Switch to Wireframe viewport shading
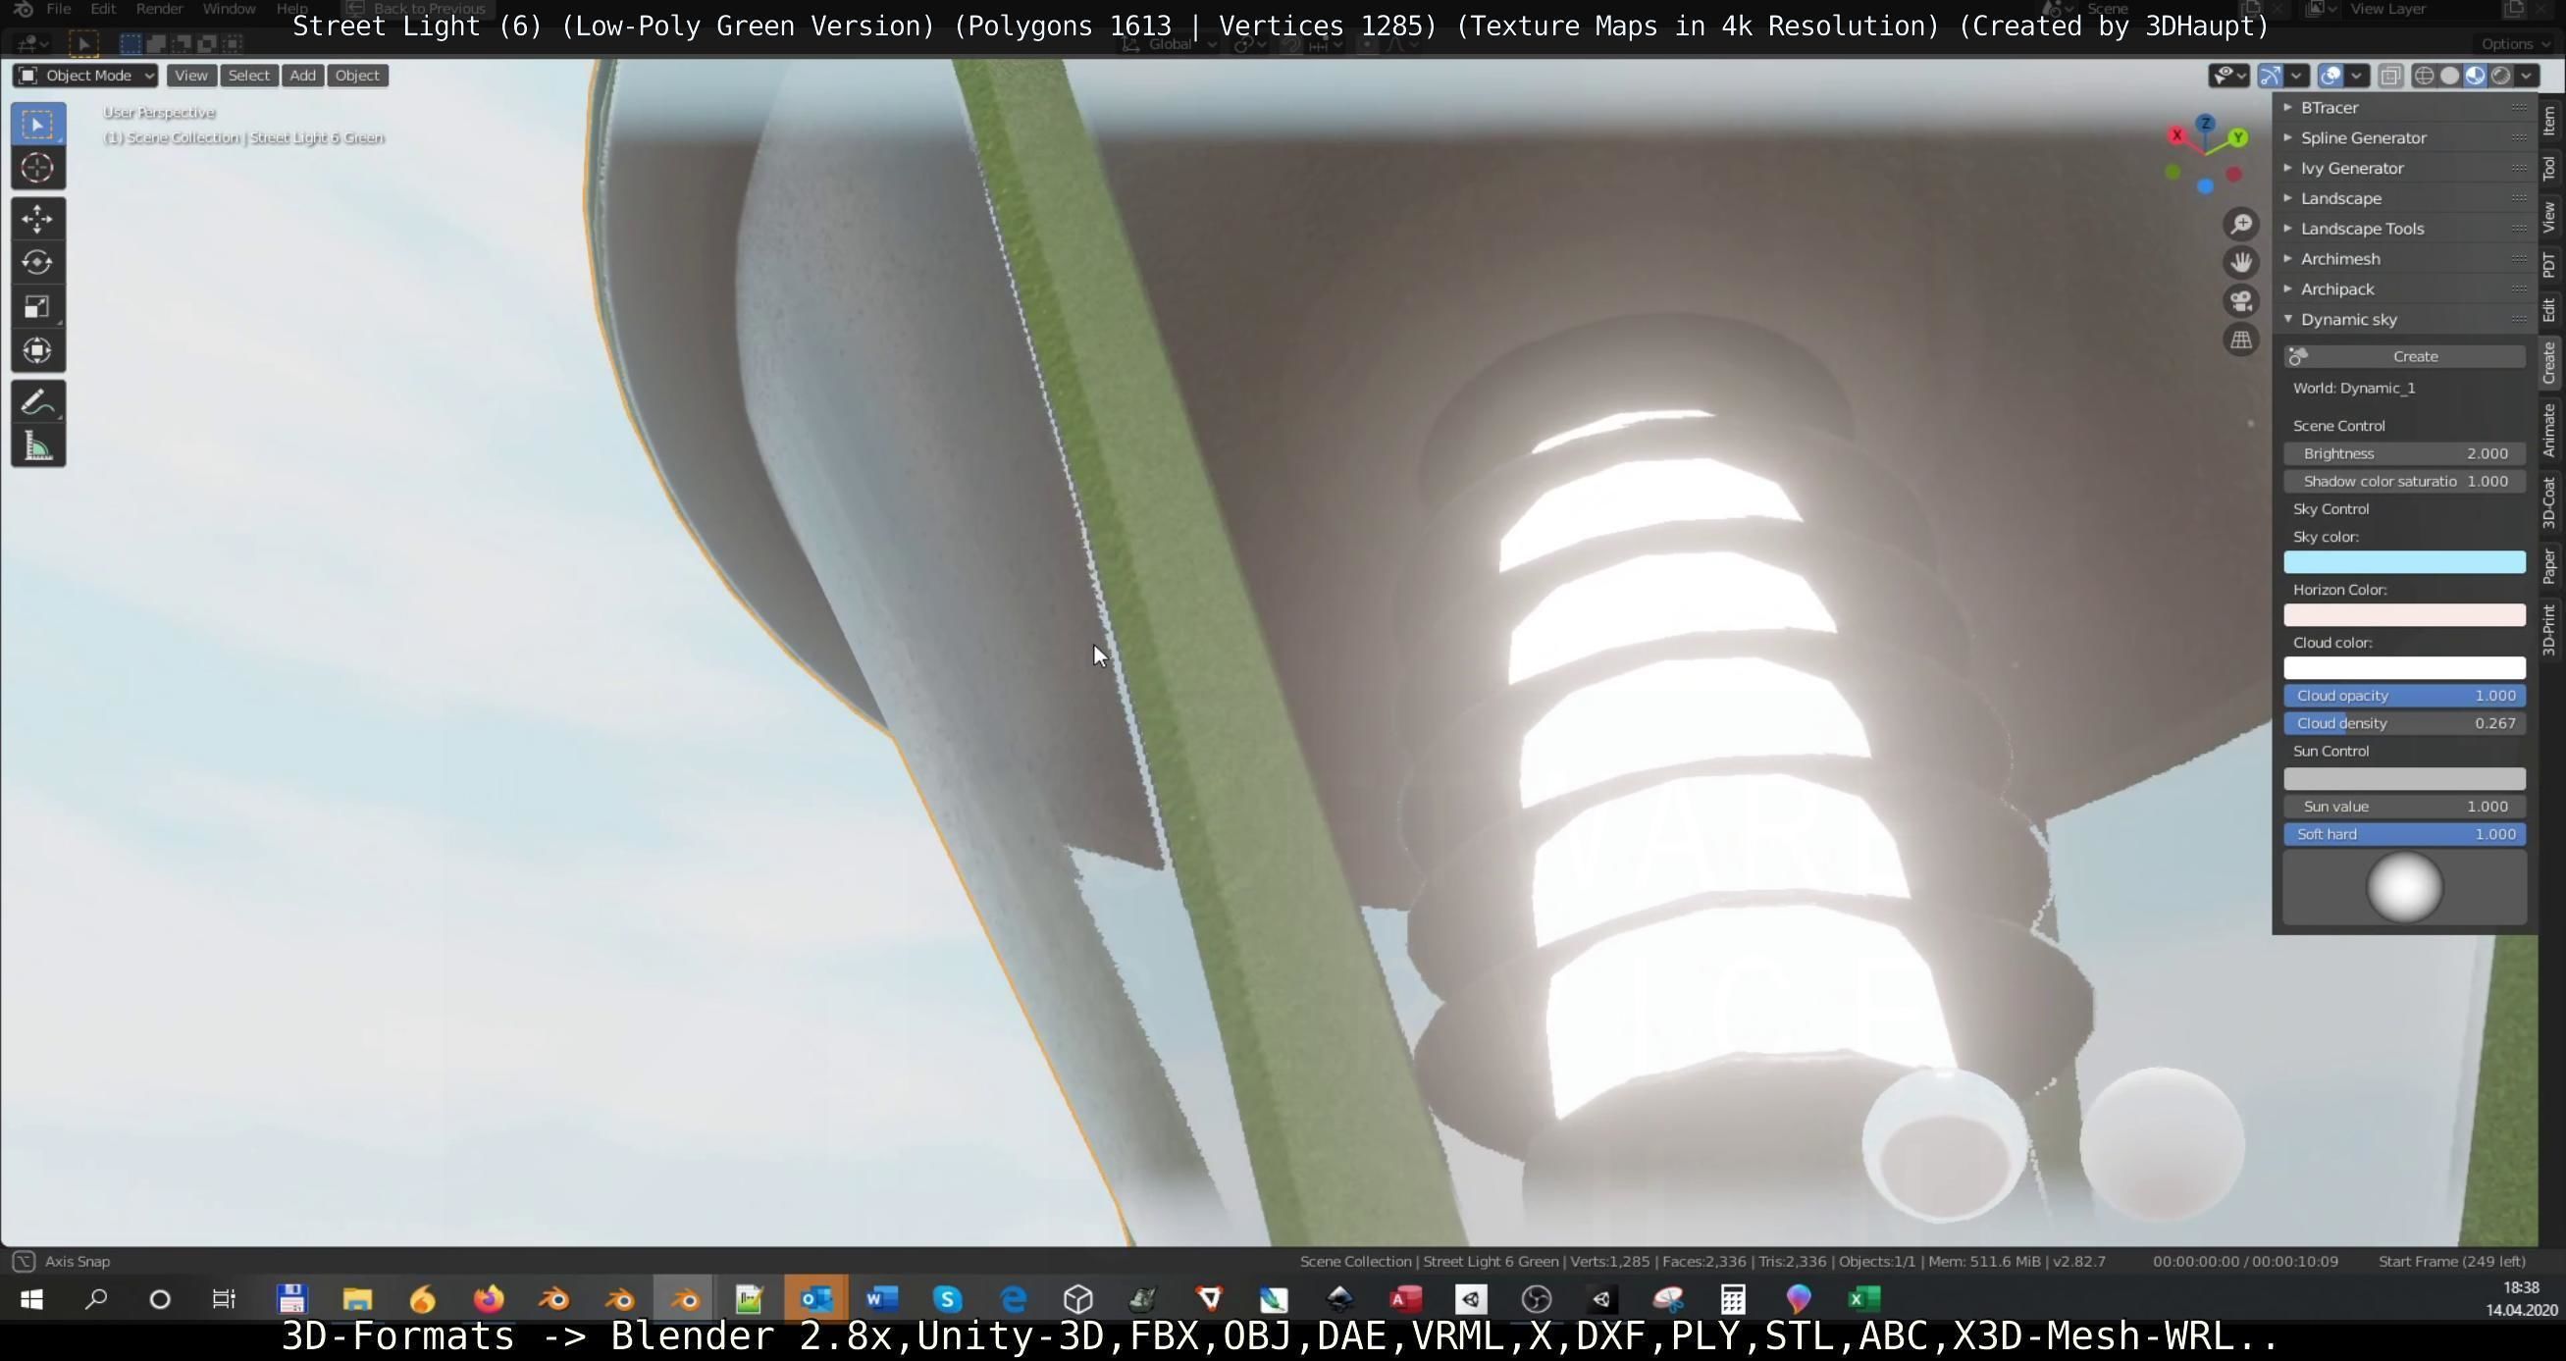2566x1361 pixels. tap(2425, 76)
